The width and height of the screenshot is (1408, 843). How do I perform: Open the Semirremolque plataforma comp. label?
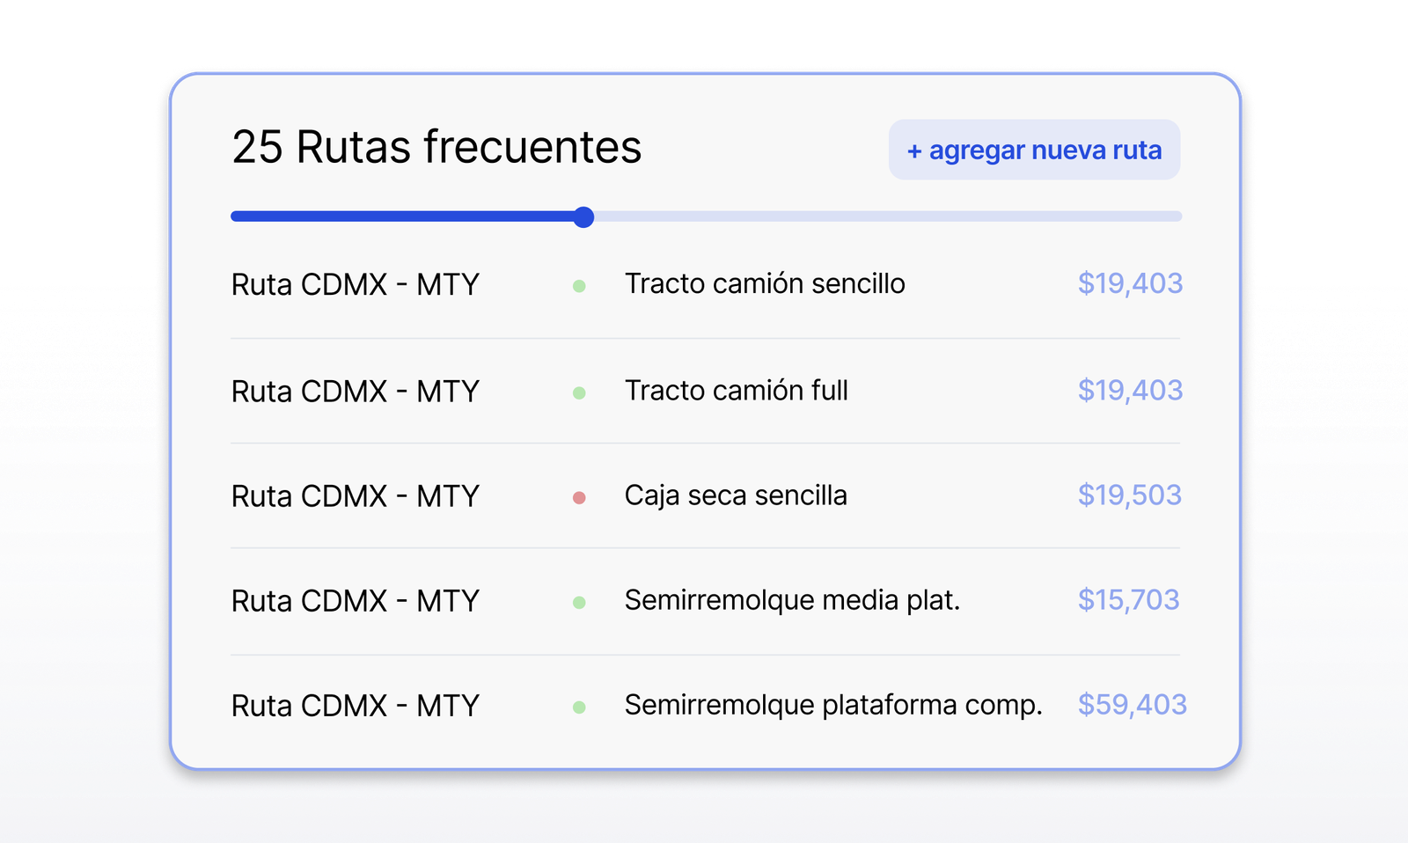click(x=833, y=705)
